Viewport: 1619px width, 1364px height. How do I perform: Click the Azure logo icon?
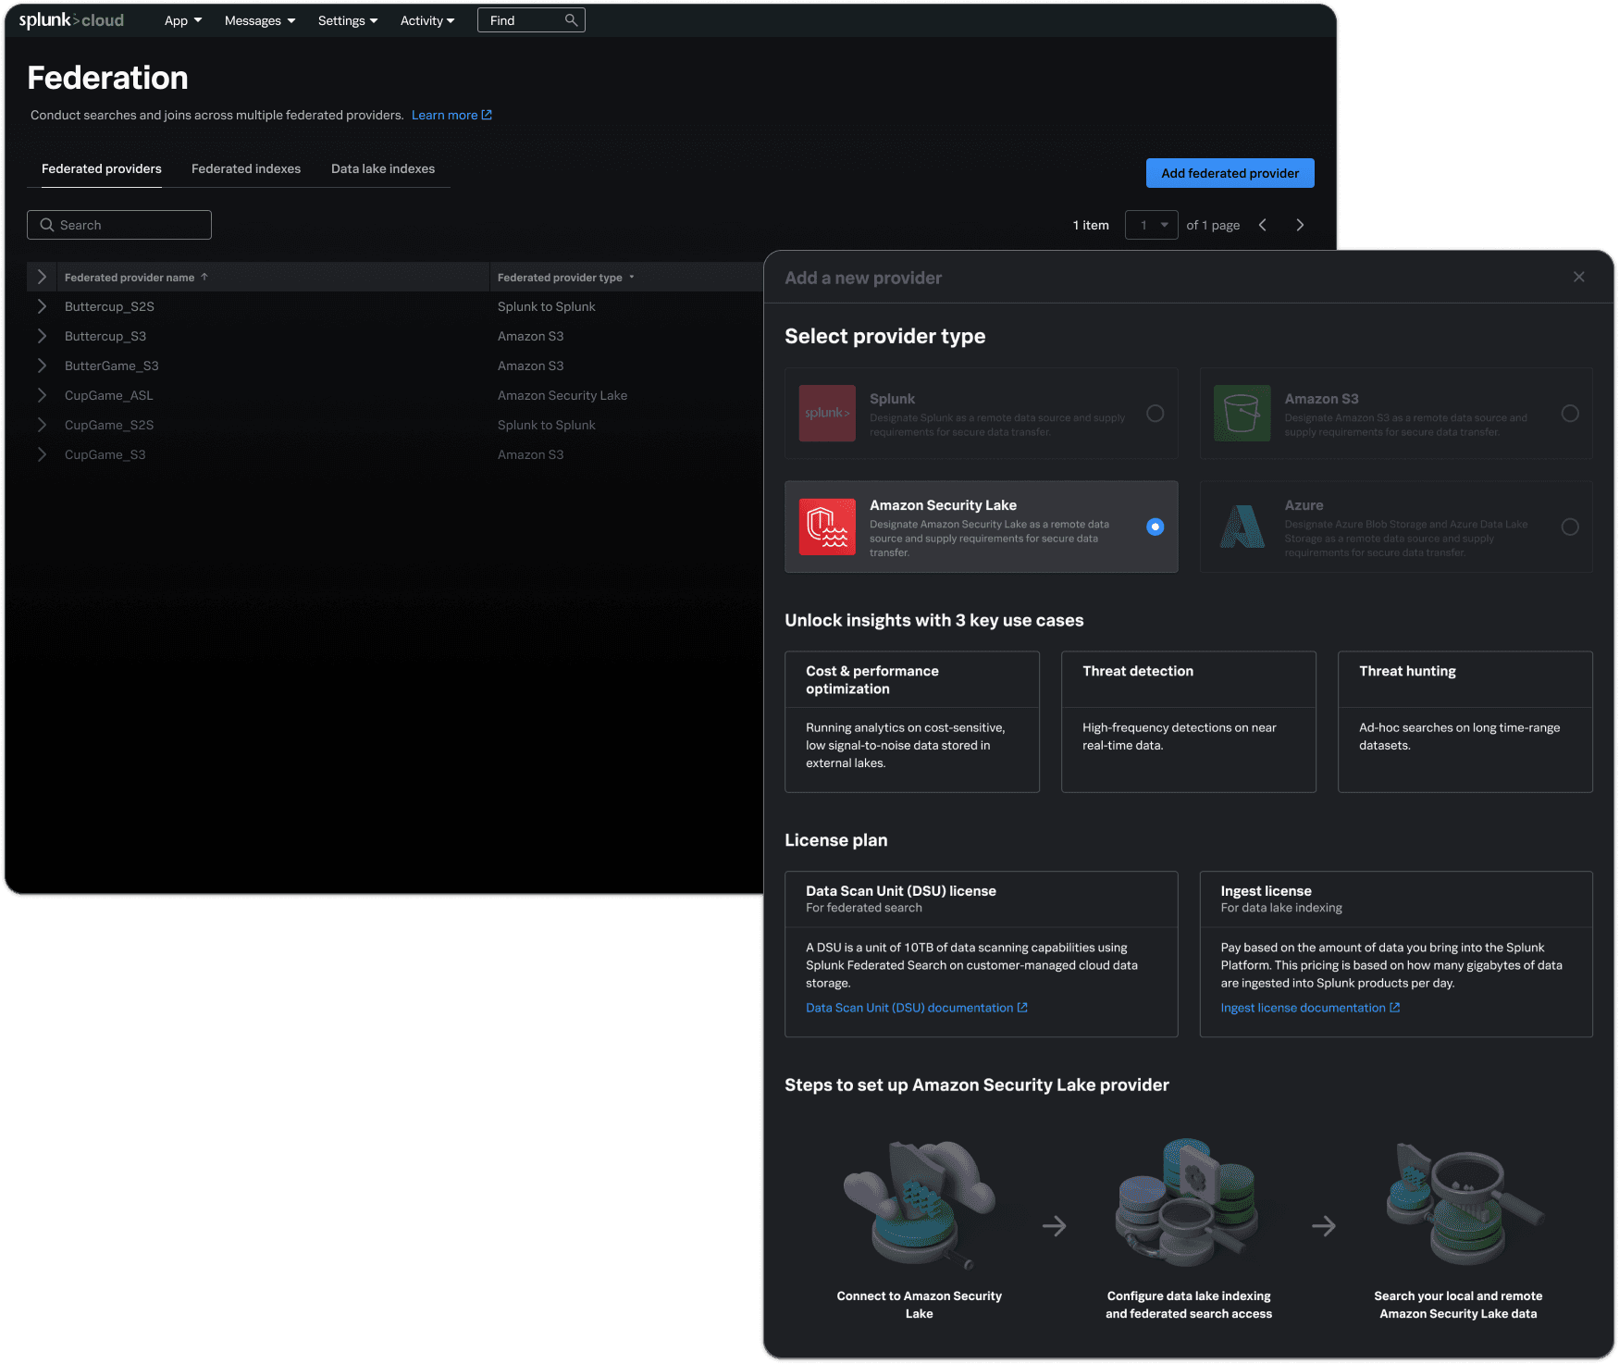pos(1242,527)
